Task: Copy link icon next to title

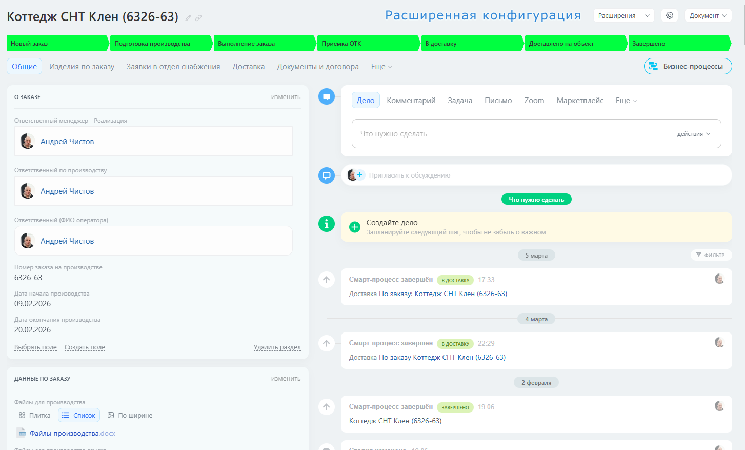Action: 198,18
